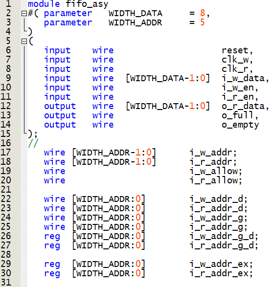Click the i_r_addr_ex signal name
Image resolution: width=275 pixels, height=287 pixels.
[219, 274]
